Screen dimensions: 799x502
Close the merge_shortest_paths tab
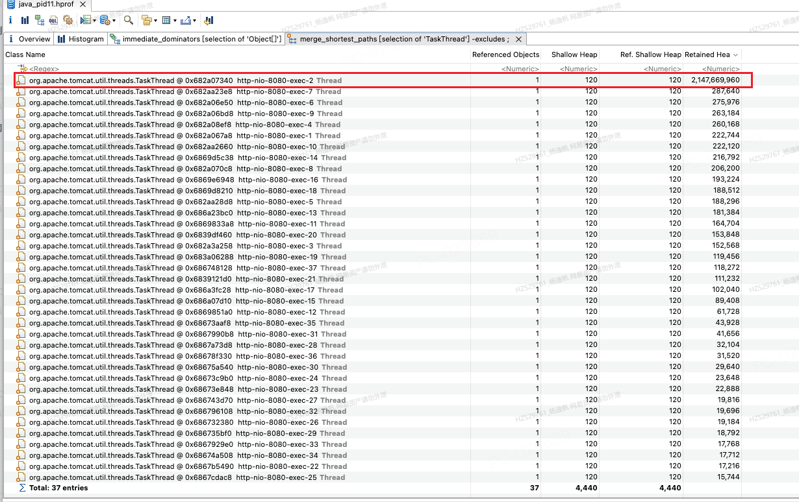[x=518, y=40]
